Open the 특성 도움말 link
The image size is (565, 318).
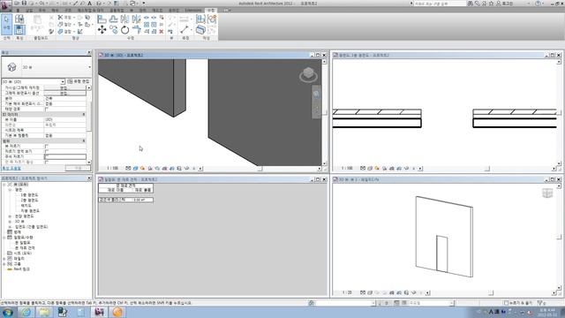click(x=11, y=168)
